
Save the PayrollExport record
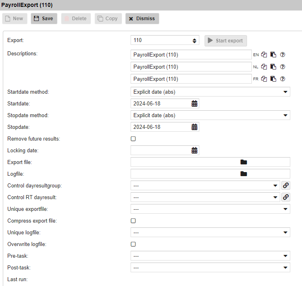coord(44,19)
